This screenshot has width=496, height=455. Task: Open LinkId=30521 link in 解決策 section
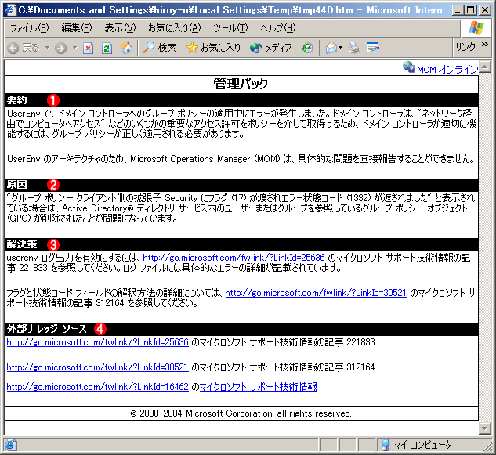[316, 293]
